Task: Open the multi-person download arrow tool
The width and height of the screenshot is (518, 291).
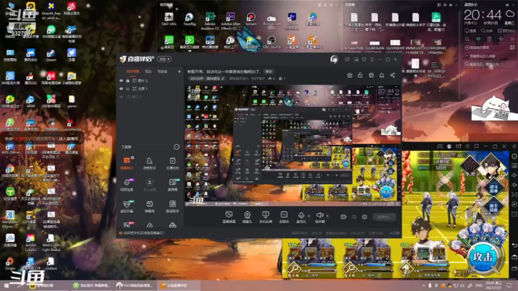Action: (x=150, y=185)
